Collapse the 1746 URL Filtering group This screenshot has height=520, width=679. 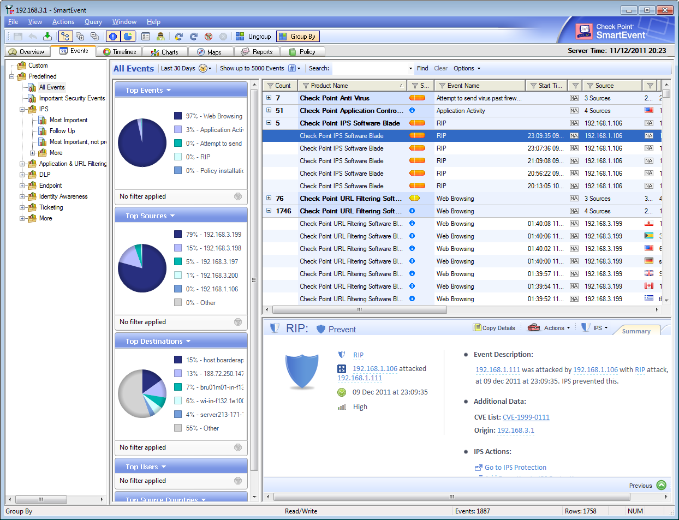point(269,211)
